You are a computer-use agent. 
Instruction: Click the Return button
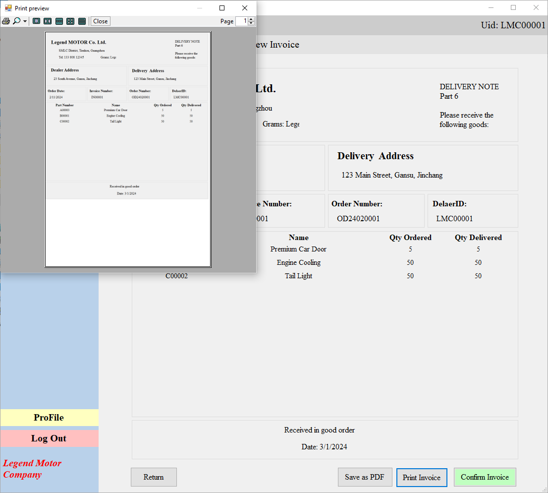(x=154, y=477)
